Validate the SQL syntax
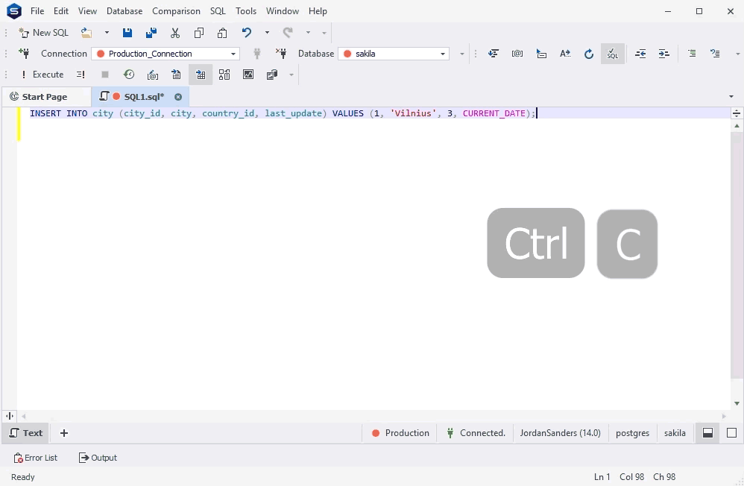 pyautogui.click(x=612, y=53)
